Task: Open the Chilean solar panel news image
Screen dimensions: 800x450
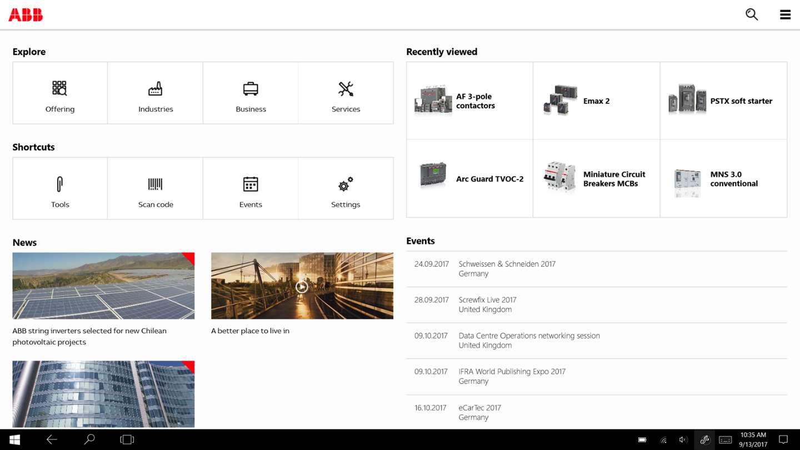Action: click(103, 286)
